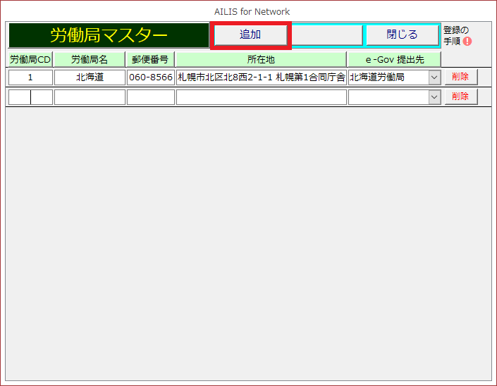
Task: Delete the 北海道 row with 削除
Action: point(460,77)
